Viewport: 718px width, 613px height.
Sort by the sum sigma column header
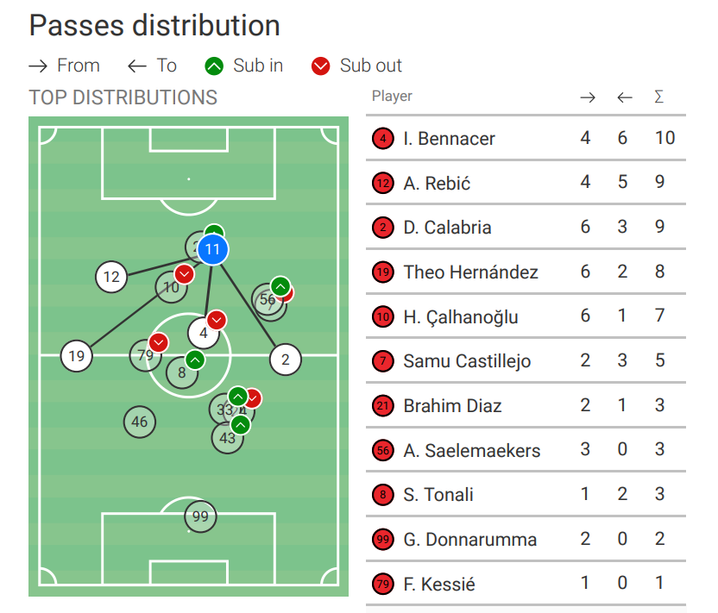pyautogui.click(x=659, y=97)
